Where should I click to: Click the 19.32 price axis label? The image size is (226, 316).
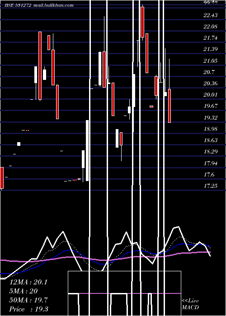[x=211, y=117]
